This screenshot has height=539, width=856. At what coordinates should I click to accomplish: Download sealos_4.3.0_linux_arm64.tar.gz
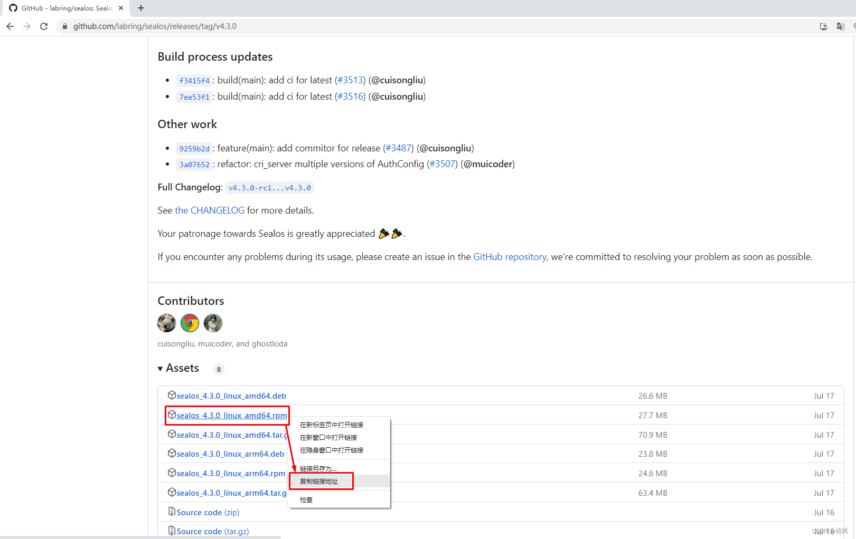(x=231, y=493)
